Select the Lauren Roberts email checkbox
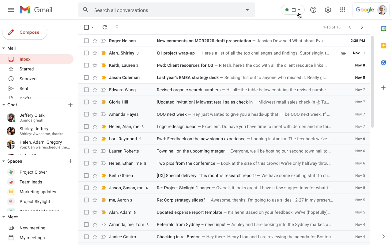The height and width of the screenshot is (245, 392). click(x=86, y=151)
